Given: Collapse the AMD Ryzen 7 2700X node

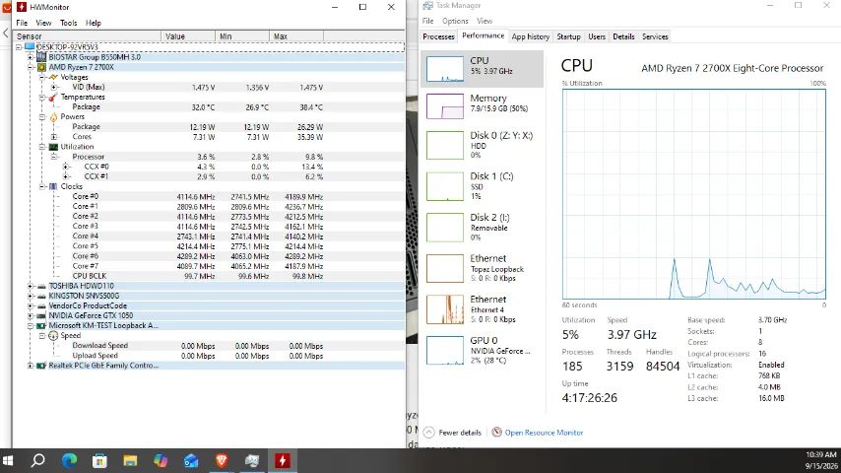Looking at the screenshot, I should pos(31,67).
